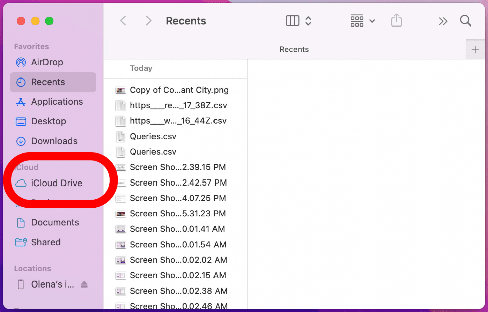Select the Copy of Co...ant City.png file
The image size is (488, 312).
tap(179, 90)
